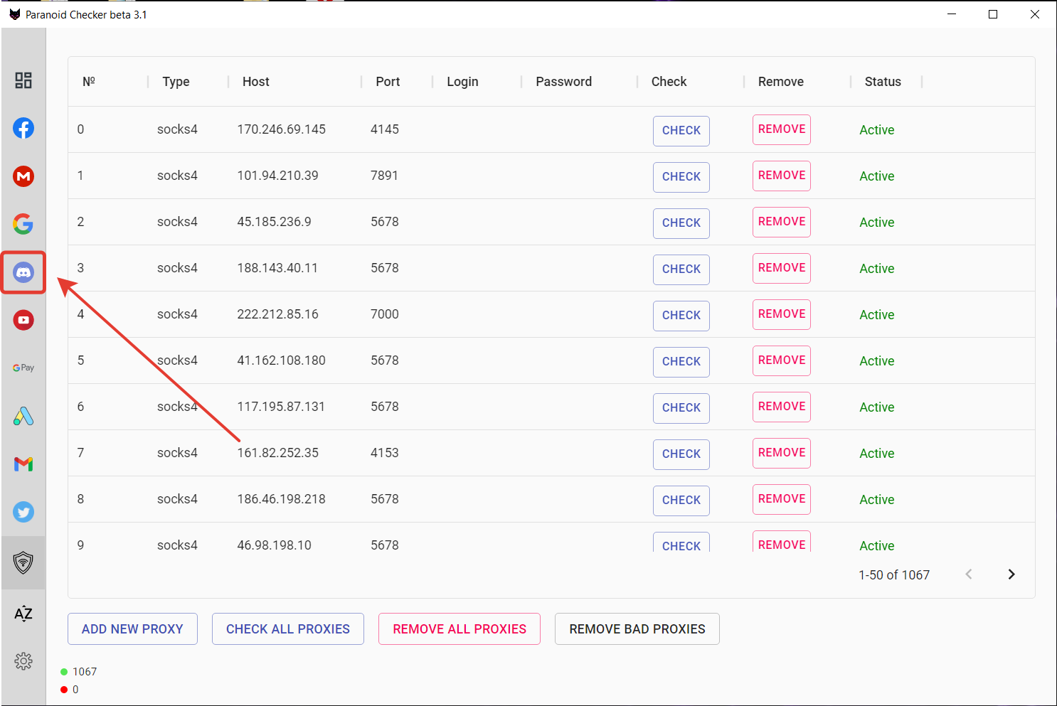Sort by № column header

tap(89, 82)
